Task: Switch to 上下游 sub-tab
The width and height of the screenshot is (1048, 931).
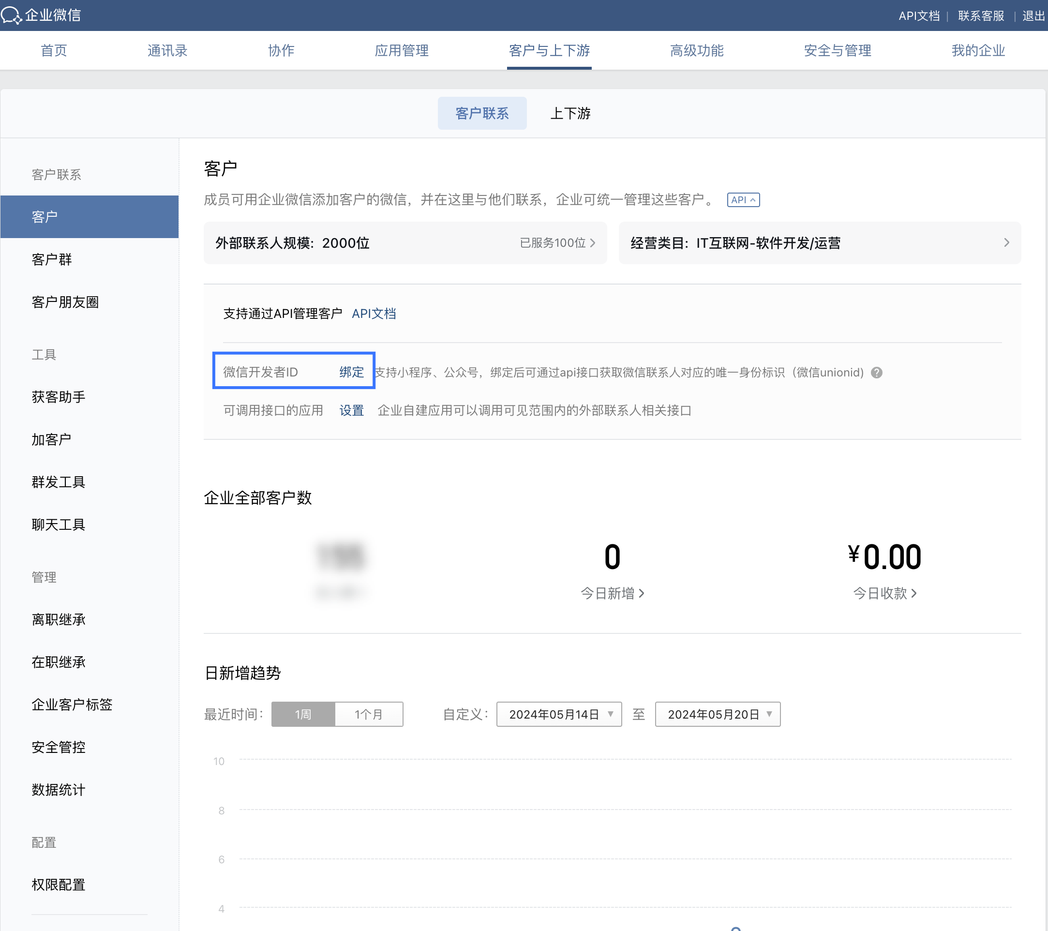Action: click(x=570, y=113)
